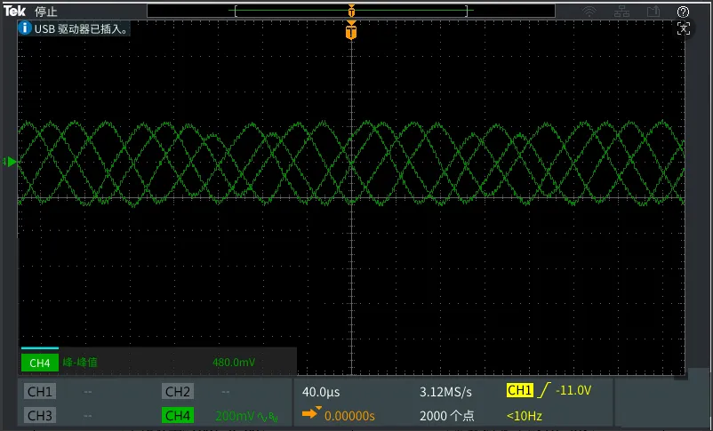Select the orange trigger position marker T
The image size is (713, 431).
[351, 30]
